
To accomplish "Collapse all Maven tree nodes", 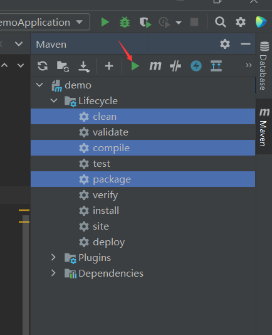I will tap(216, 66).
